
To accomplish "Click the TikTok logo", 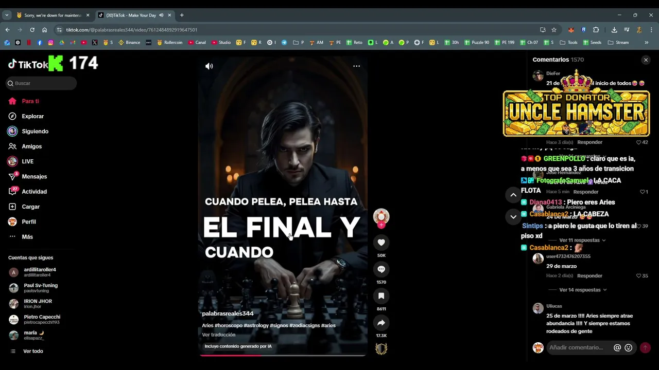I will 28,64.
